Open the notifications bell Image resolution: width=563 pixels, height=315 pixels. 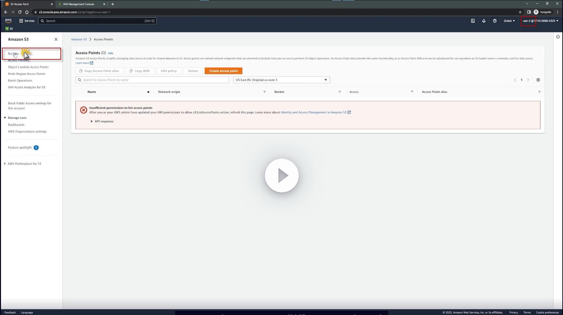click(x=484, y=21)
